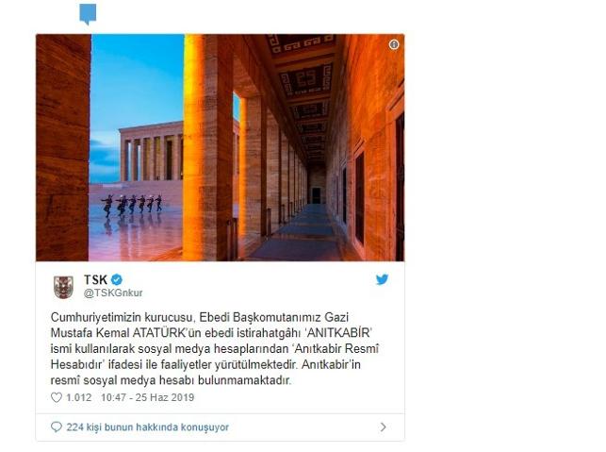Open the TSK emblem profile avatar

point(63,287)
